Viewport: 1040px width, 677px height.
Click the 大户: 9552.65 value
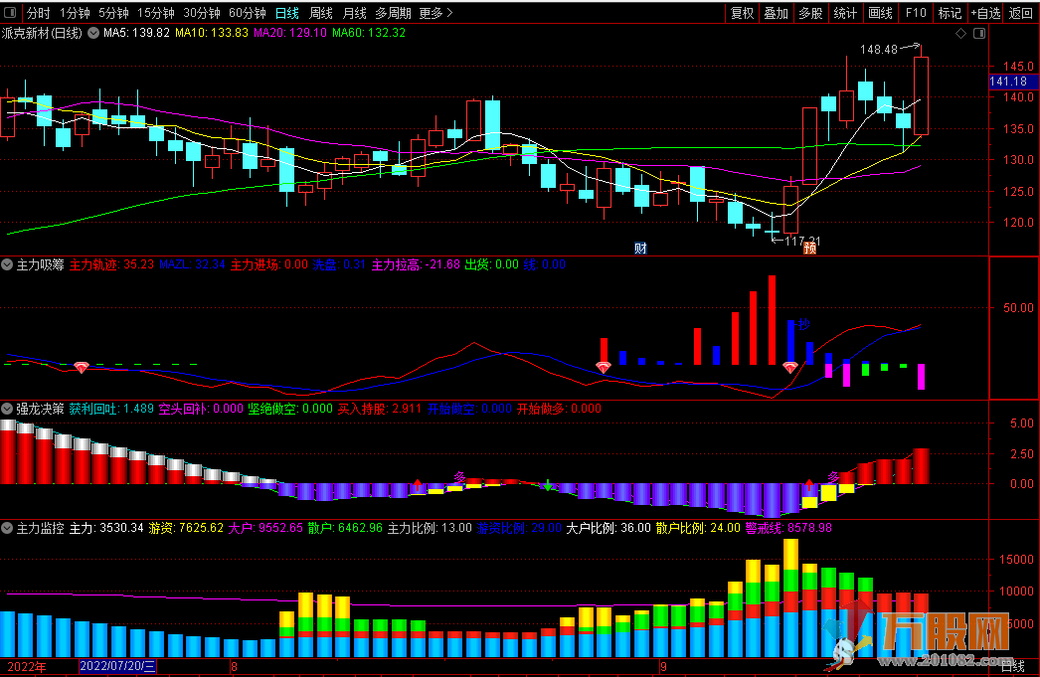[x=265, y=529]
